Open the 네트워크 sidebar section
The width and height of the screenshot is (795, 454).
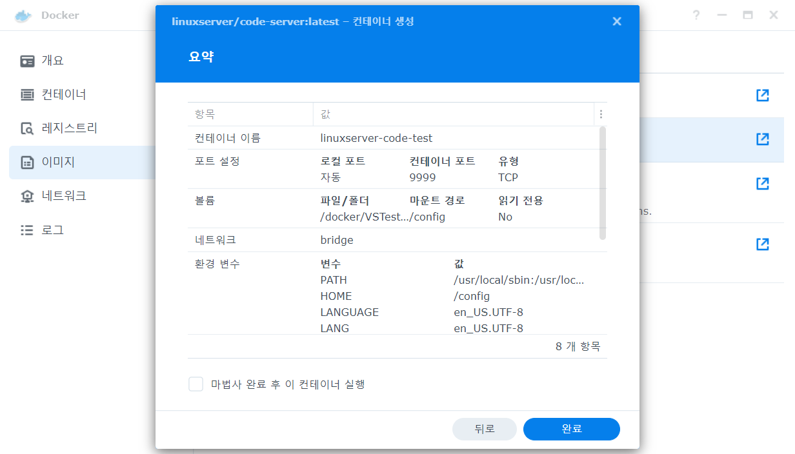tap(82, 195)
